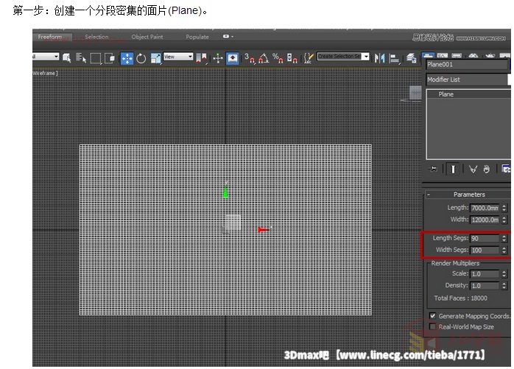
Task: Toggle Percent Snap
Action: pos(278,58)
